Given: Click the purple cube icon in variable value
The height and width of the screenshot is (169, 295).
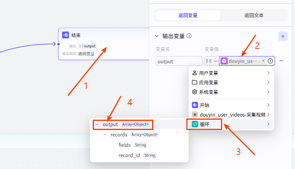Looking at the screenshot, I should [x=224, y=61].
